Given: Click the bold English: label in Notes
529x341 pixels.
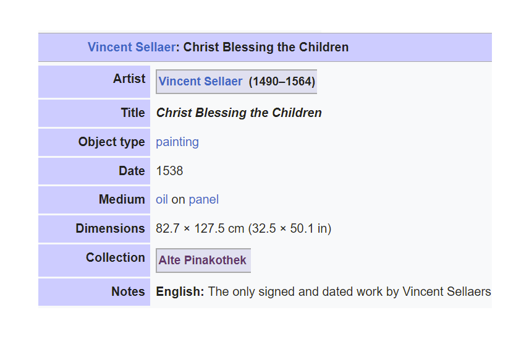Looking at the screenshot, I should tap(180, 291).
